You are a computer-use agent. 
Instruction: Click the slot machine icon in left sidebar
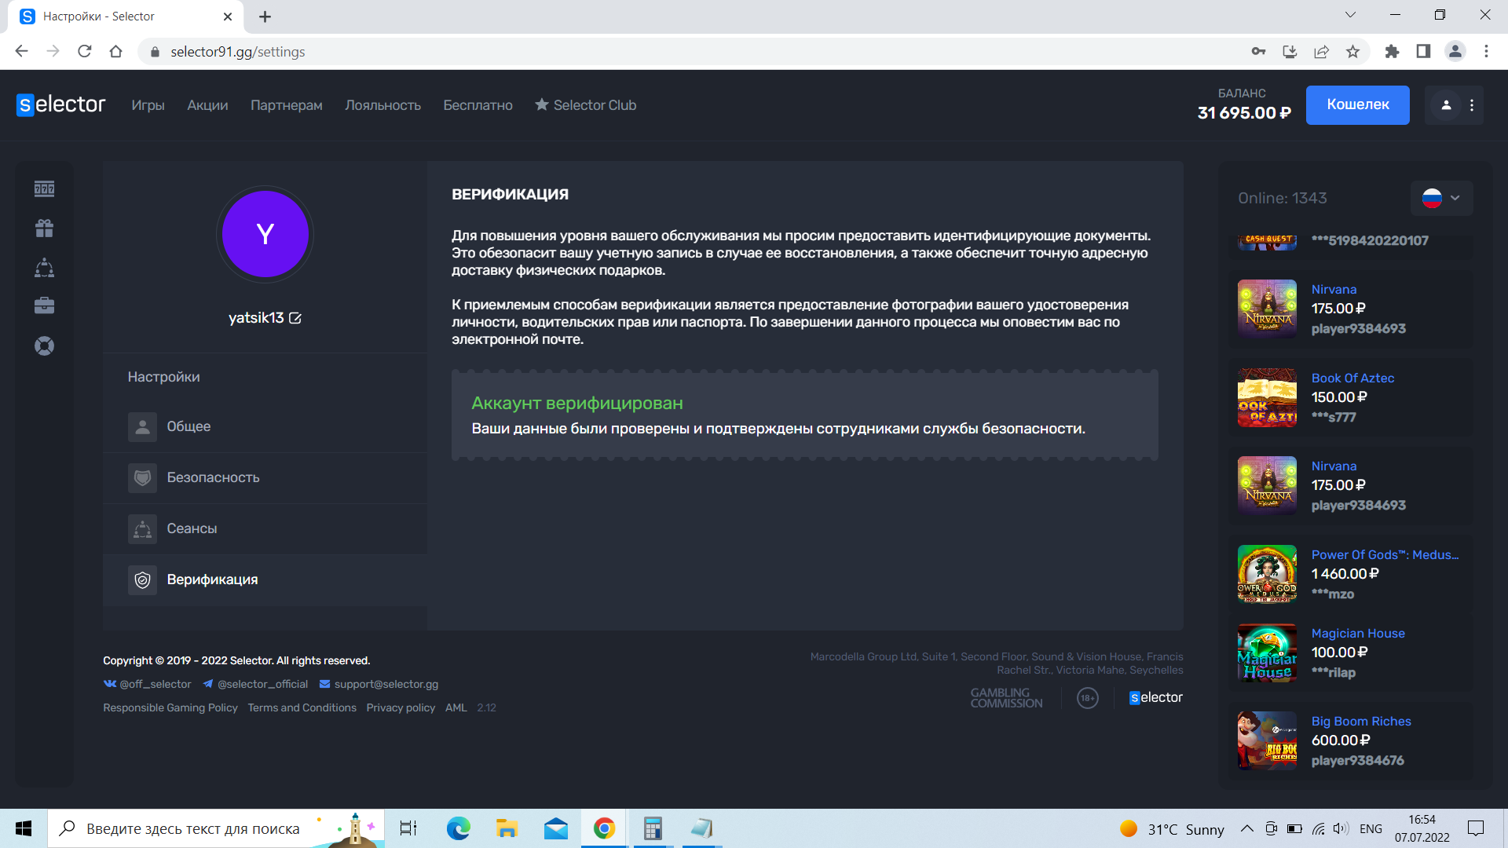tap(44, 188)
